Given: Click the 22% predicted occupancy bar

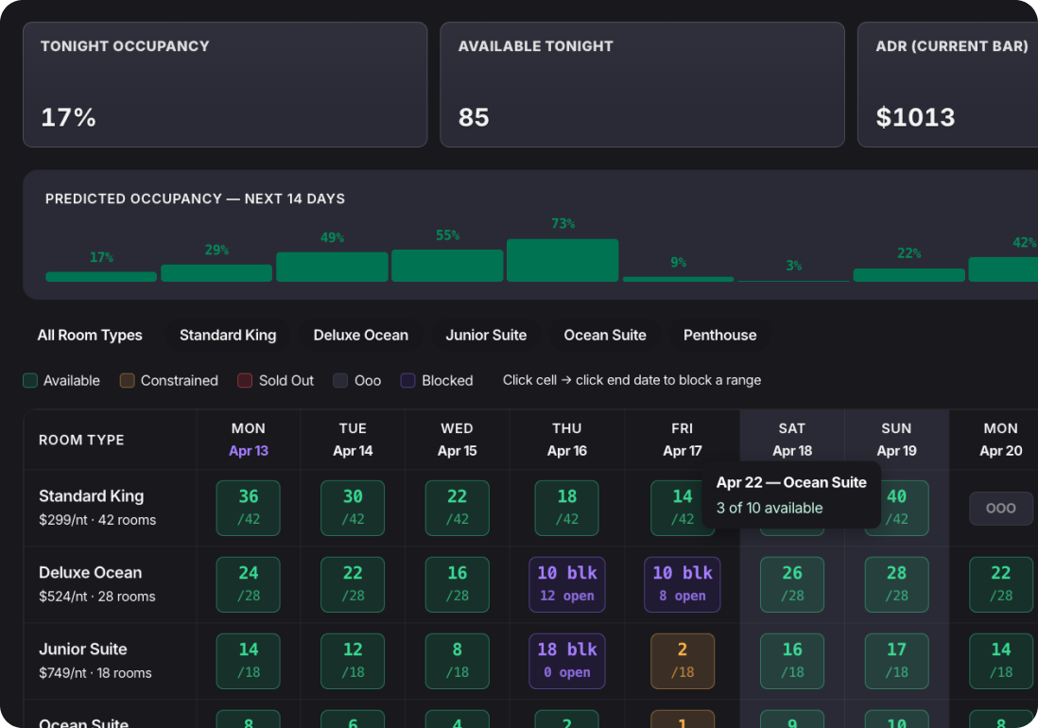Looking at the screenshot, I should point(908,275).
